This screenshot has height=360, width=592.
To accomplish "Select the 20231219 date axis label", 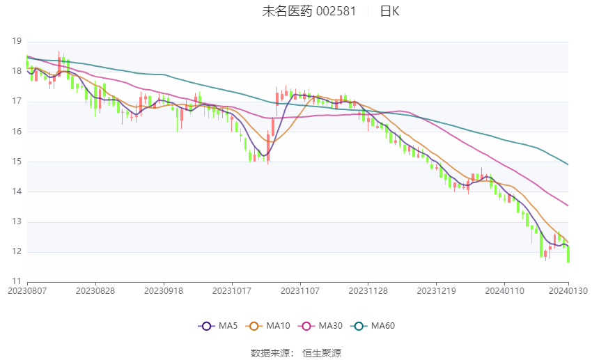I will tap(437, 291).
